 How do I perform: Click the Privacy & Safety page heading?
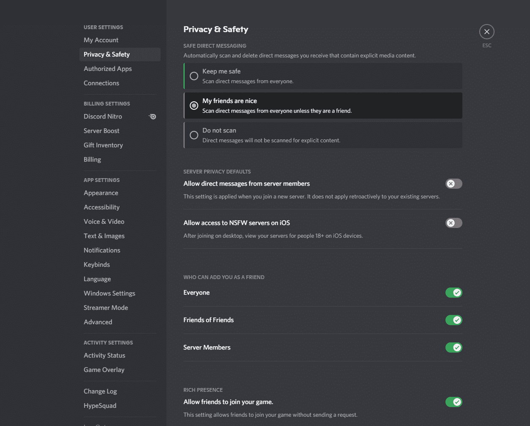point(216,30)
